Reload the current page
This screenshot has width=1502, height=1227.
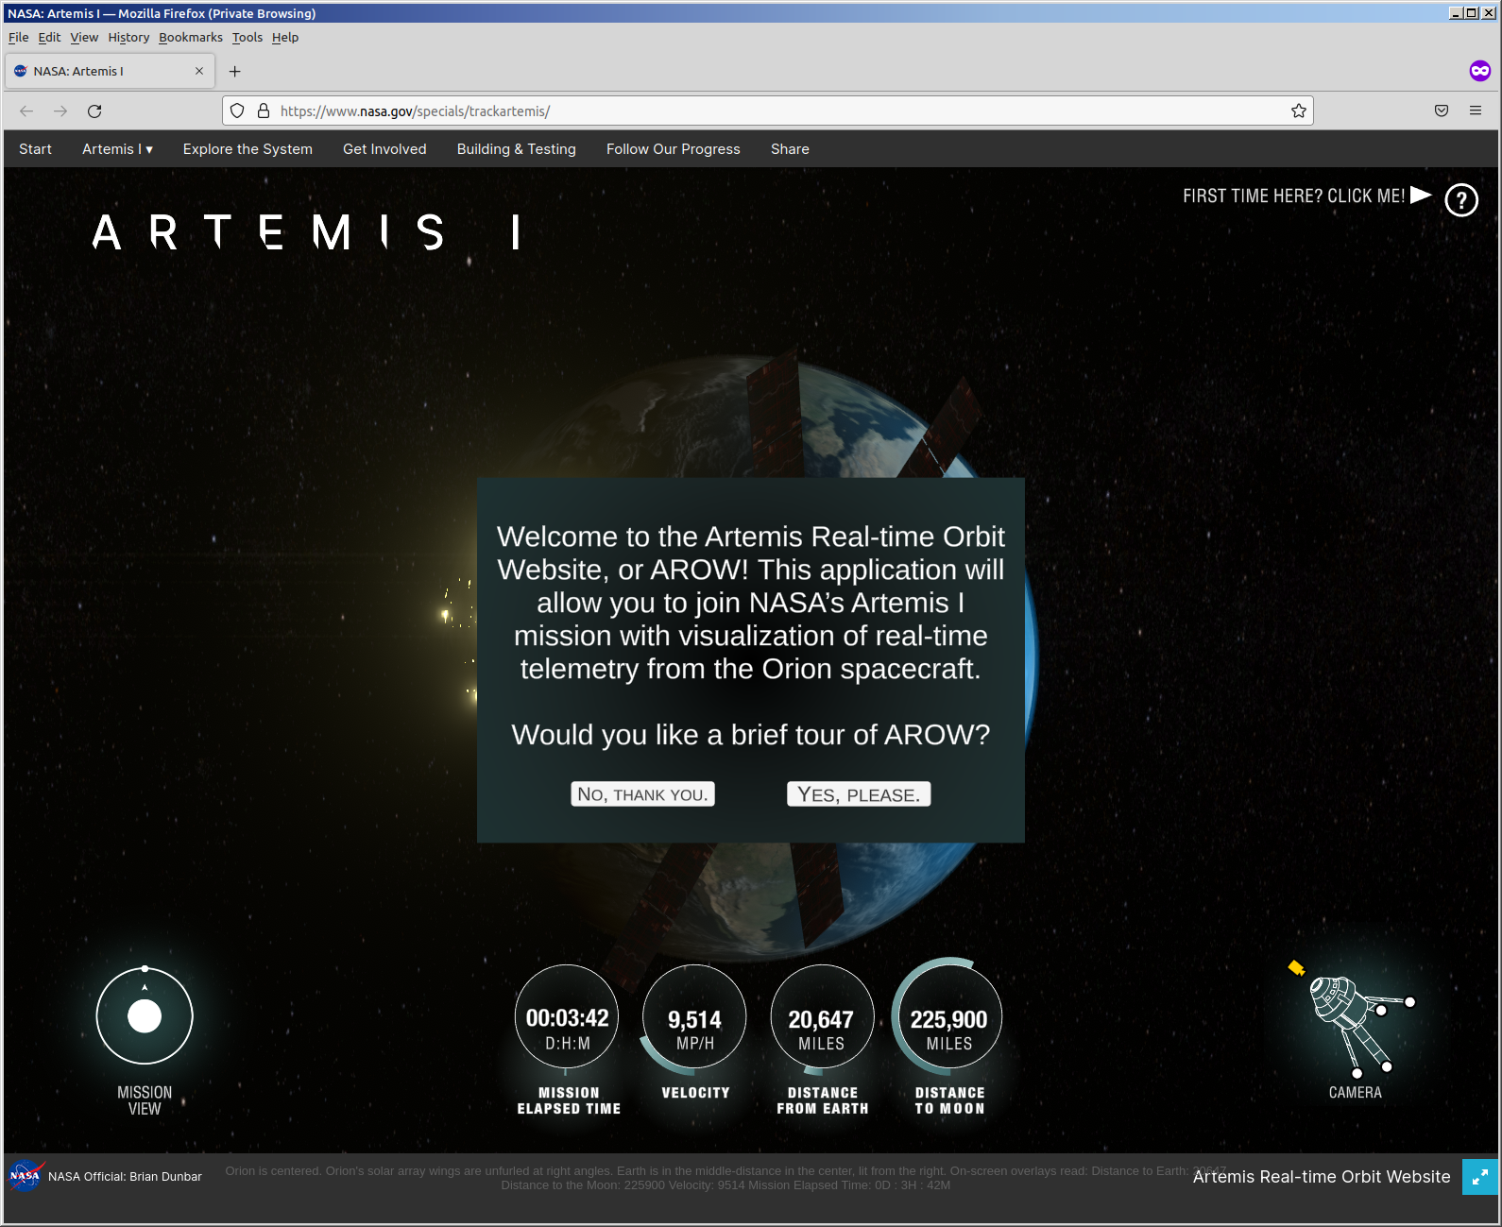point(94,111)
